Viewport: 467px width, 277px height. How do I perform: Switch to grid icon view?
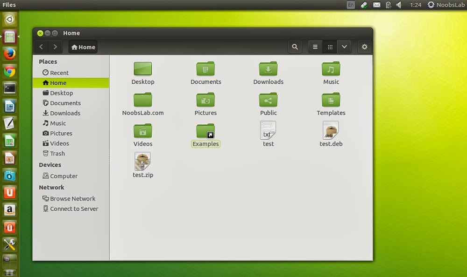(330, 47)
